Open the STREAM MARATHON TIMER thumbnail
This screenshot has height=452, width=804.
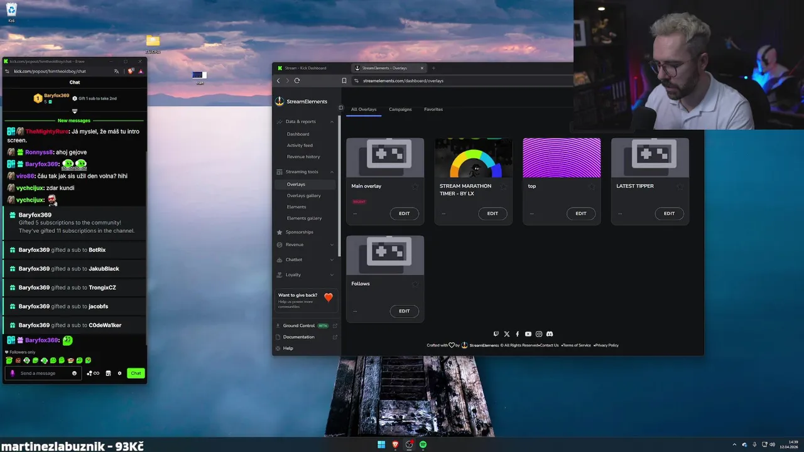tap(474, 158)
